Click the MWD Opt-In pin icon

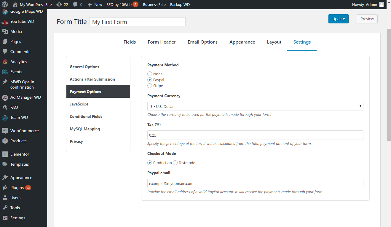5,82
